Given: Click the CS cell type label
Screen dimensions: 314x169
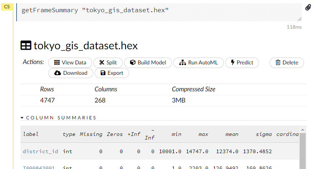Looking at the screenshot, I should [7, 7].
